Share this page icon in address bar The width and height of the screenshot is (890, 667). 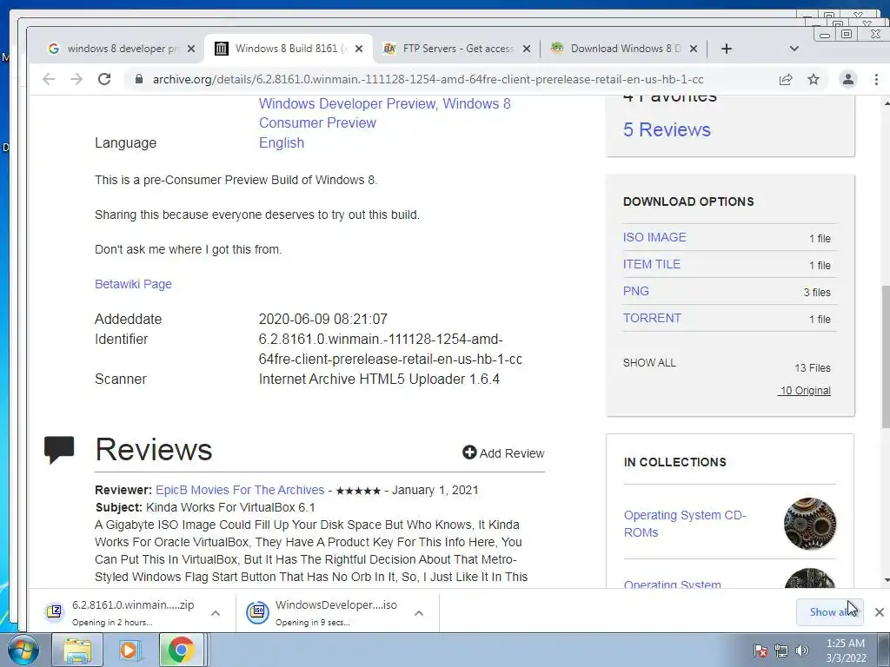coord(786,79)
